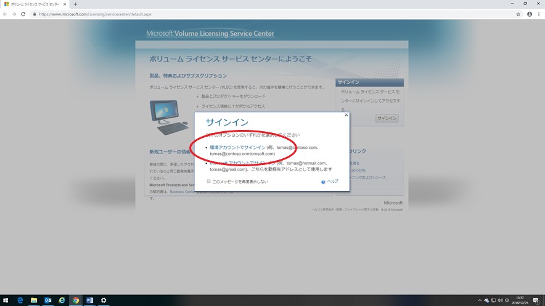This screenshot has height=306, width=545.
Task: Click the volume speaker tray icon
Action: pyautogui.click(x=500, y=300)
